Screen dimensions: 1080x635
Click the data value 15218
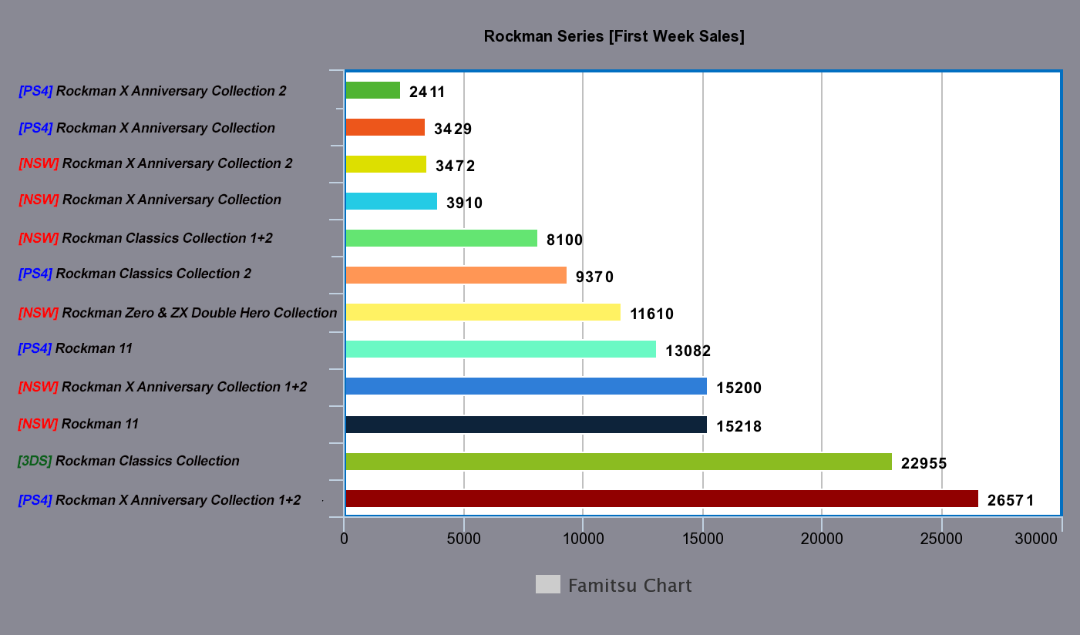pyautogui.click(x=739, y=427)
